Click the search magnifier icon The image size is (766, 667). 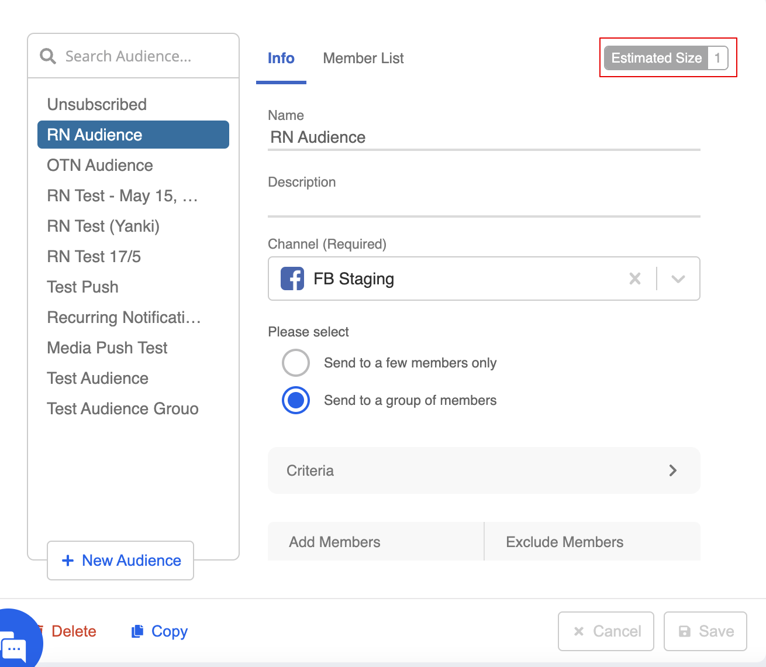pyautogui.click(x=48, y=56)
